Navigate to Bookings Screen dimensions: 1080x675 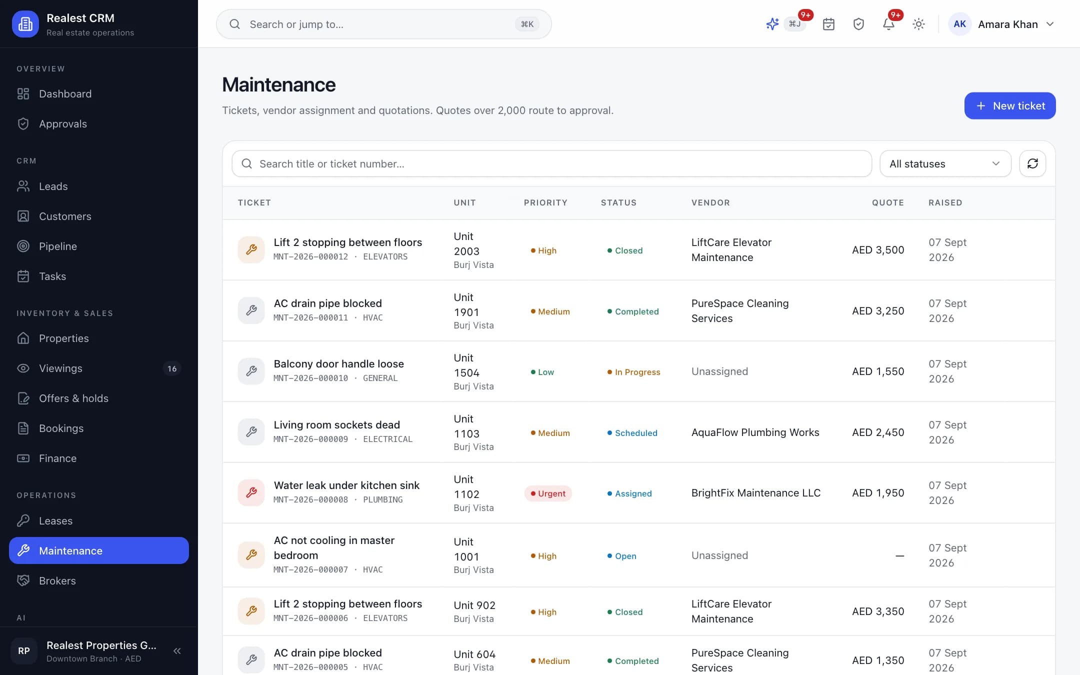[x=99, y=428]
